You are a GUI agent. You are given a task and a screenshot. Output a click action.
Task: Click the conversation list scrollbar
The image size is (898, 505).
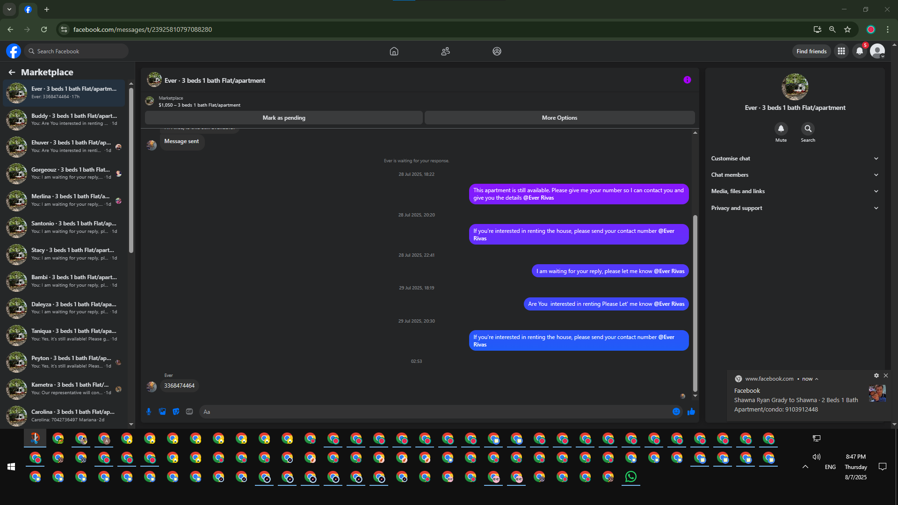tap(131, 171)
